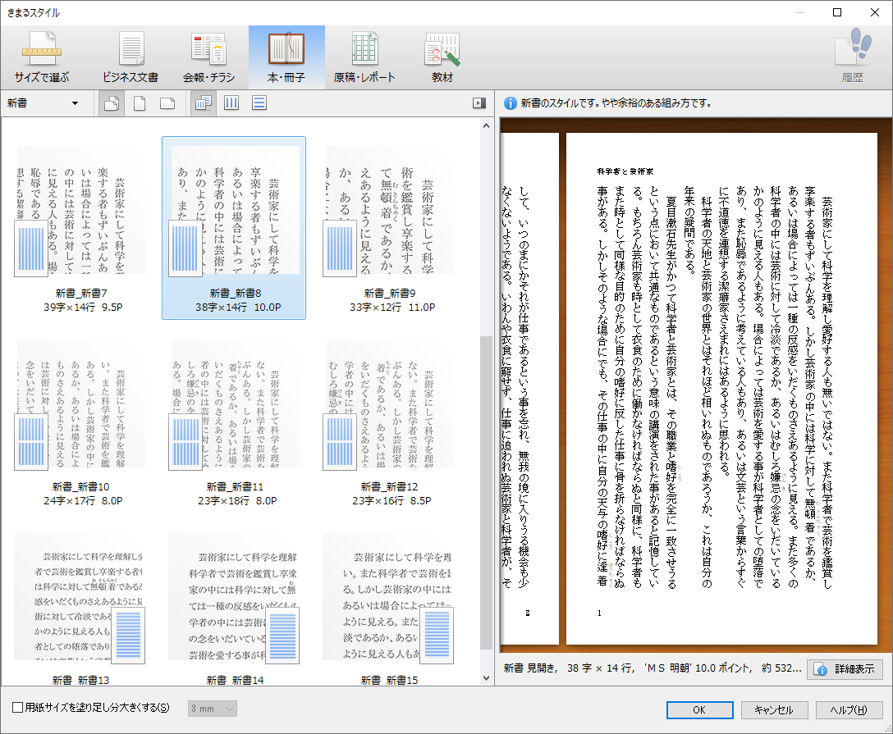Open the 原稿・レポート category
The width and height of the screenshot is (893, 734).
click(x=364, y=57)
